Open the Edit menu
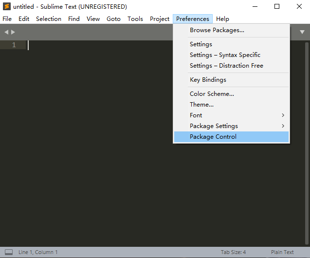Screen dimensions: 310x258 pyautogui.click(x=24, y=19)
